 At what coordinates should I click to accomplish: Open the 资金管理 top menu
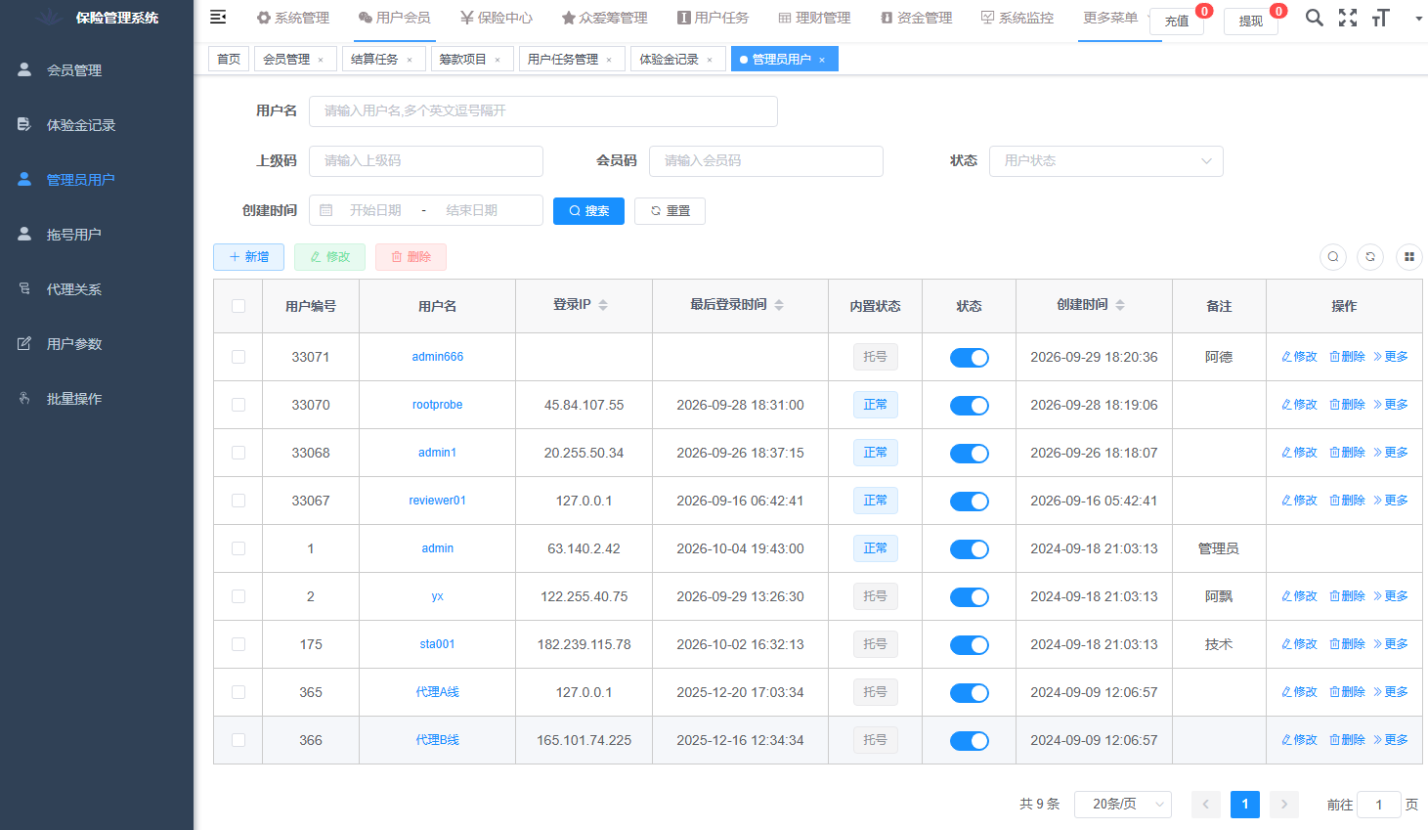pyautogui.click(x=917, y=18)
